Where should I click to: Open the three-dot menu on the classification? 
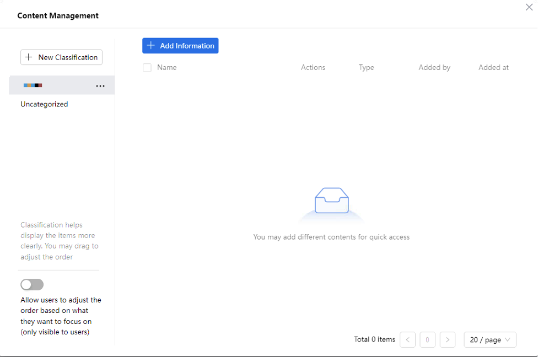coord(100,86)
